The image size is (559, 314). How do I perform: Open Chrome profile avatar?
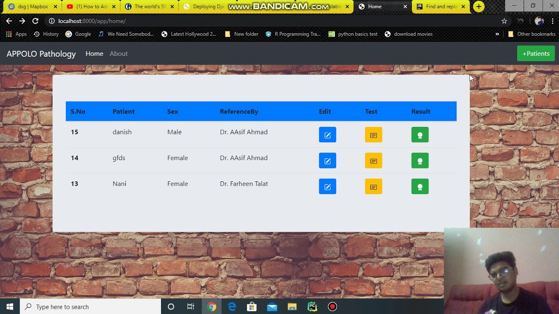click(539, 21)
